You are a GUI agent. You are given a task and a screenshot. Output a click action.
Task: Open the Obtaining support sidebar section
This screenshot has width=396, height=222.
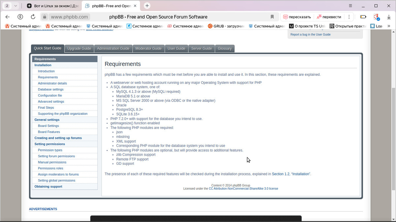tap(65, 186)
